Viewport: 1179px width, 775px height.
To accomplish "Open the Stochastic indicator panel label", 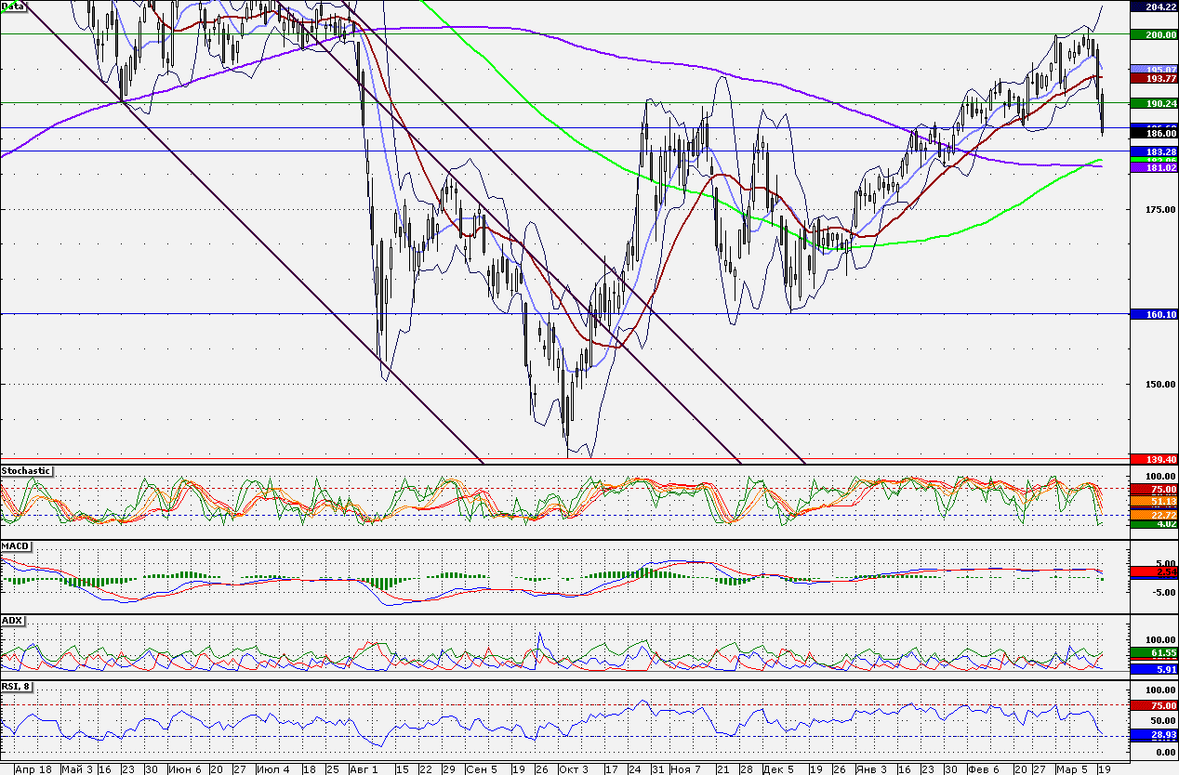I will pyautogui.click(x=26, y=471).
